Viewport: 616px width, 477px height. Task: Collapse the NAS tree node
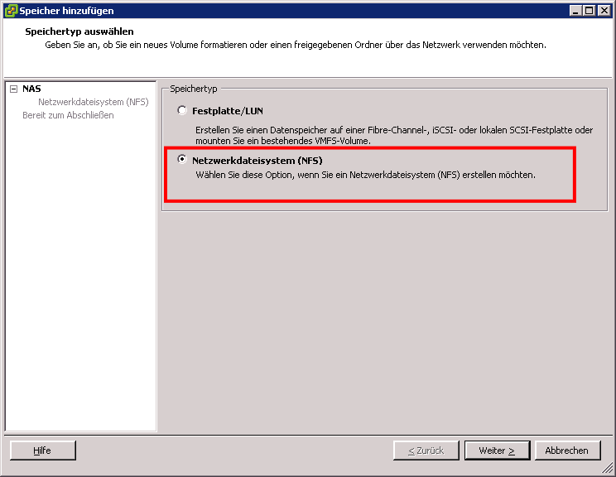13,89
